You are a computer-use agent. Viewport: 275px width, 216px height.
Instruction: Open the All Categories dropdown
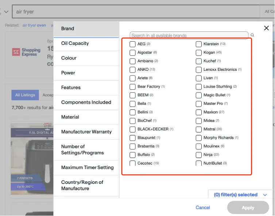tap(267, 12)
